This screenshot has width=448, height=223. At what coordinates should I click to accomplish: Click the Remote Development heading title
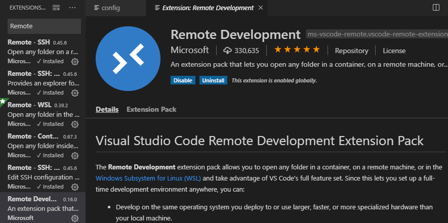[x=236, y=34]
